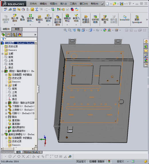Select 前视 plane under root

pos(11,57)
